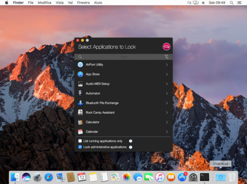Open Contacts book in the Dock

(71, 177)
